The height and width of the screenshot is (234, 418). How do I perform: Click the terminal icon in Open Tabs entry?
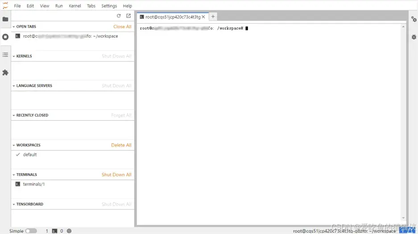pos(18,36)
